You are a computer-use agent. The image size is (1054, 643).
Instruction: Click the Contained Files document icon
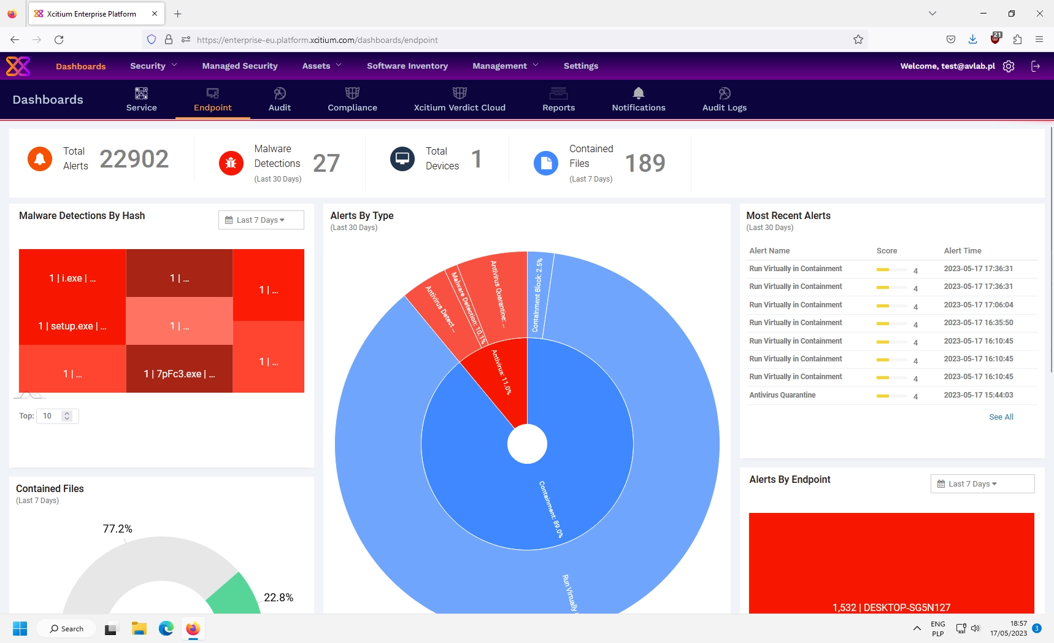(x=546, y=163)
